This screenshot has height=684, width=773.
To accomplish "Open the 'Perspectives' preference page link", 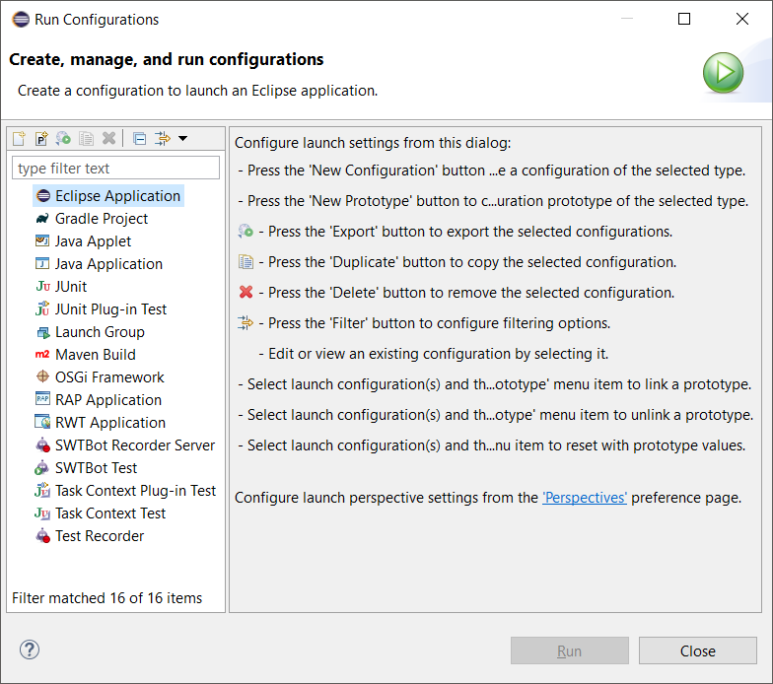I will 585,498.
